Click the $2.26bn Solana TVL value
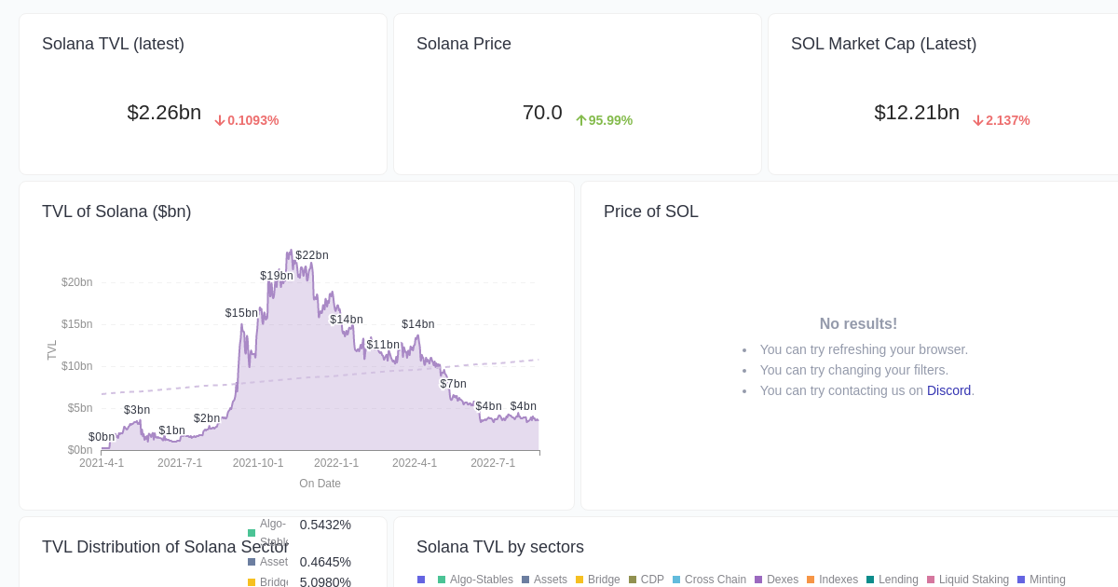Image resolution: width=1118 pixels, height=587 pixels. (164, 113)
